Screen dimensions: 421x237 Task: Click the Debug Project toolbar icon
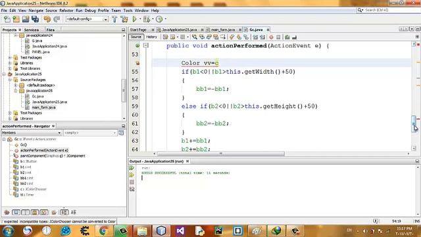point(147,19)
